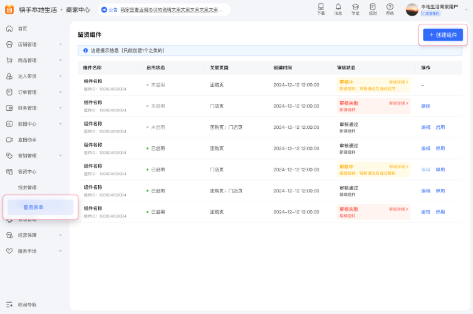473x314 pixels.
Task: Expand the 服务市场 chevron
Action: tap(60, 251)
